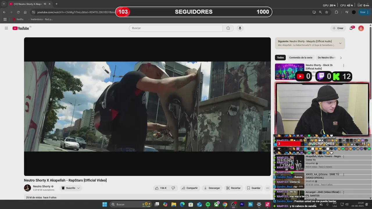Click the 3.29 M de suscriptores text
372x209 pixels.
44,190
